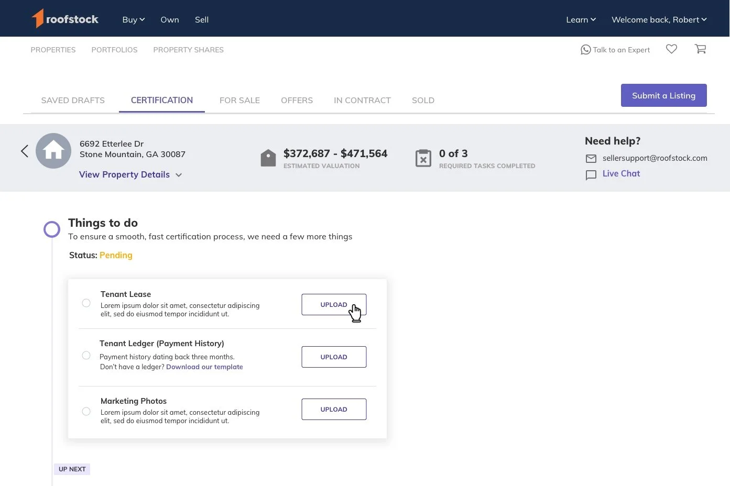Click the Things to do step circle
The height and width of the screenshot is (486, 730).
click(x=52, y=229)
